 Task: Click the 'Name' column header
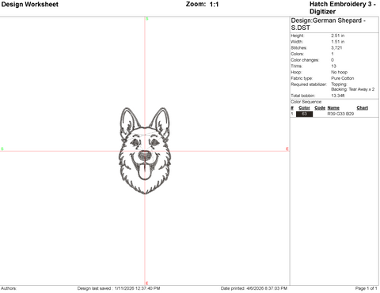pyautogui.click(x=333, y=108)
